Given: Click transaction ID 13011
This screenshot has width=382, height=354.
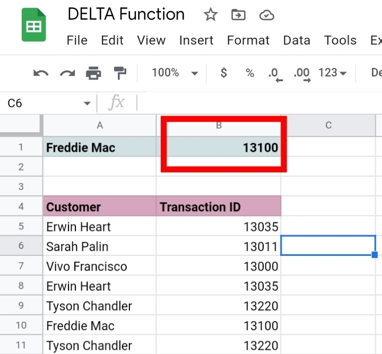Looking at the screenshot, I should coord(219,246).
